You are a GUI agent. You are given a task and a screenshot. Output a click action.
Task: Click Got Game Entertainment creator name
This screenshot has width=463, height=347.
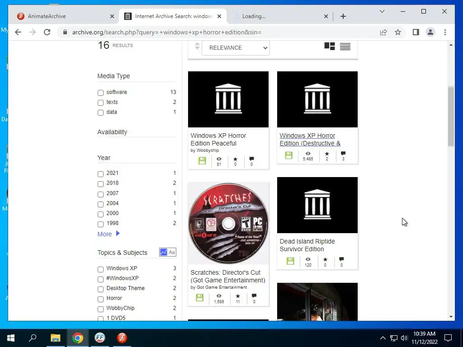222,287
